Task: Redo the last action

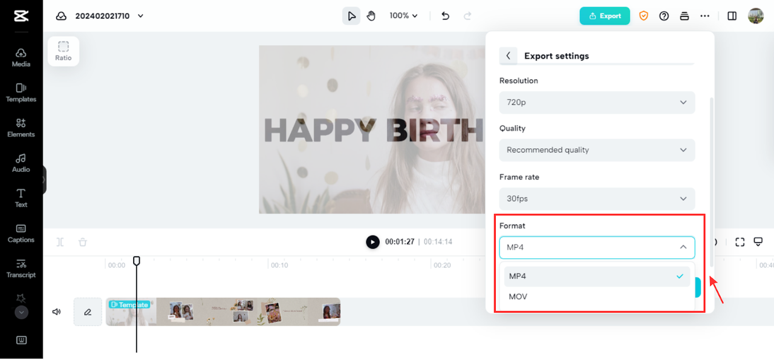Action: tap(467, 16)
